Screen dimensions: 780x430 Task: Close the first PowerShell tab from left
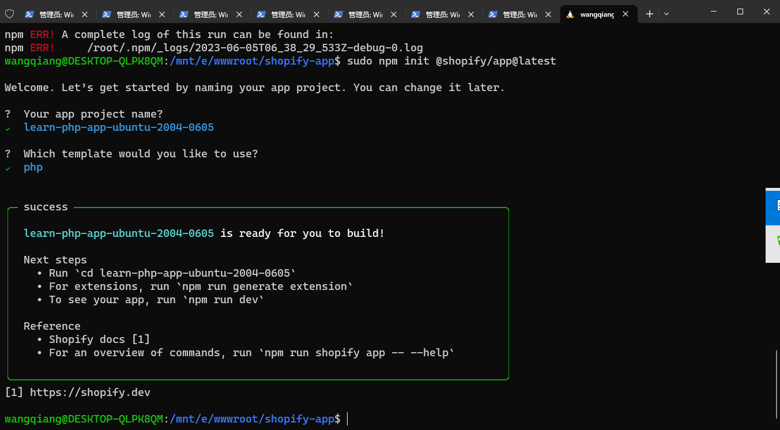click(x=85, y=14)
